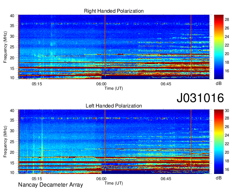Click the 30 value on bottom color bar scale
The image size is (233, 189).
[x=227, y=111]
